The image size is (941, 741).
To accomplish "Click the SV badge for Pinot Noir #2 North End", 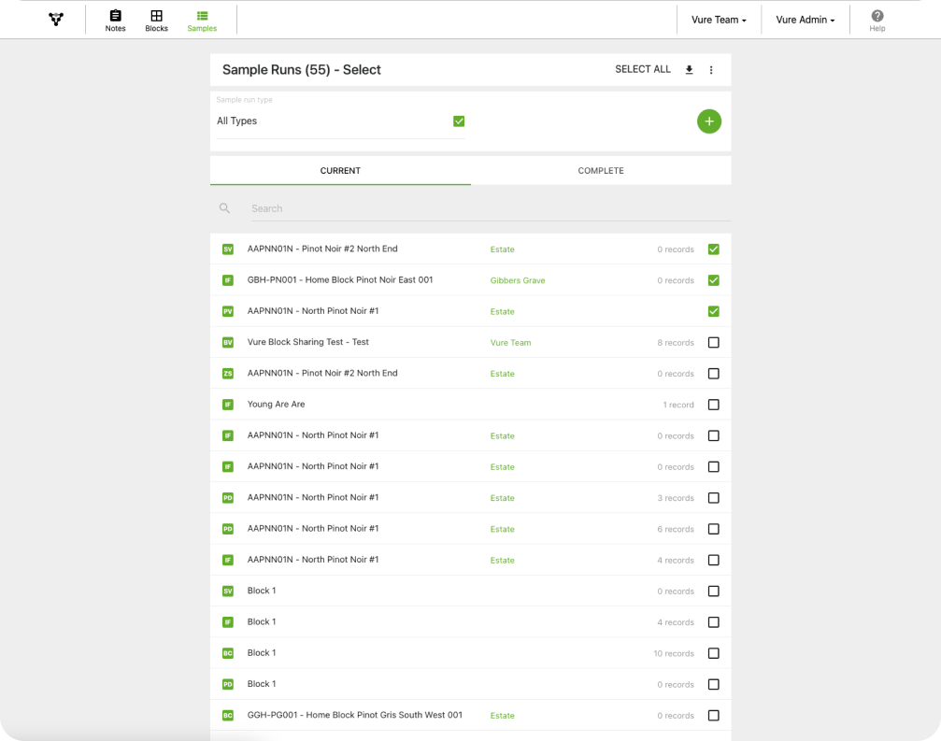I will point(228,249).
